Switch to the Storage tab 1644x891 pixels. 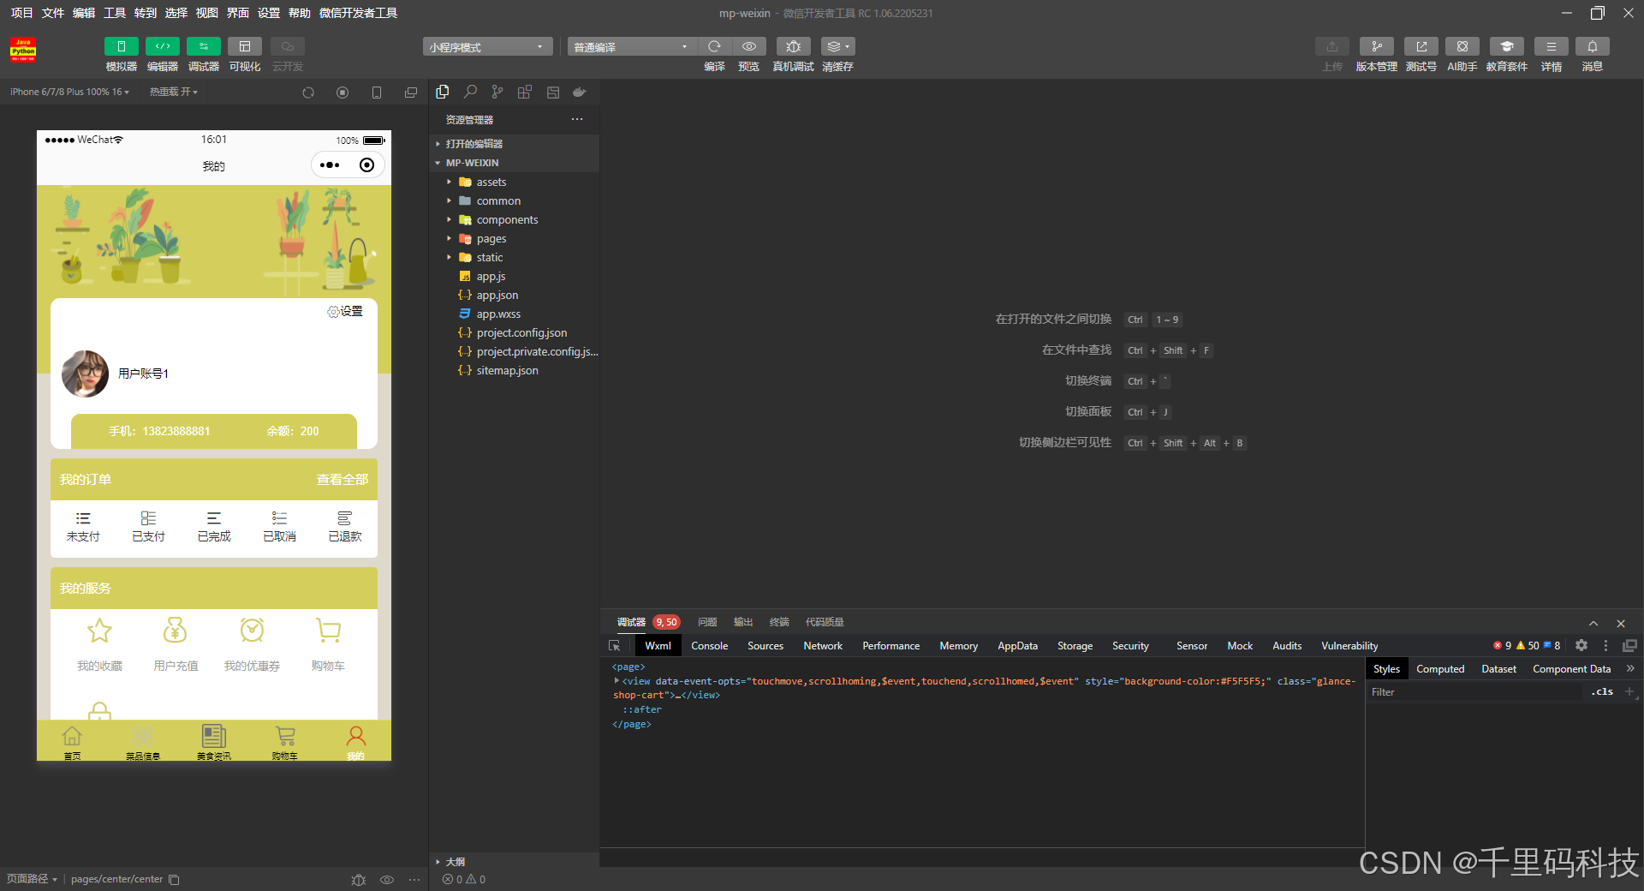tap(1075, 646)
